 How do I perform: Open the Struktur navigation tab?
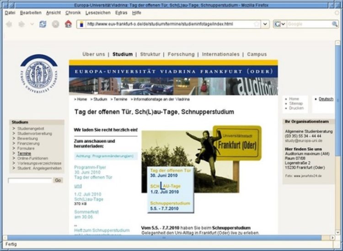[150, 54]
